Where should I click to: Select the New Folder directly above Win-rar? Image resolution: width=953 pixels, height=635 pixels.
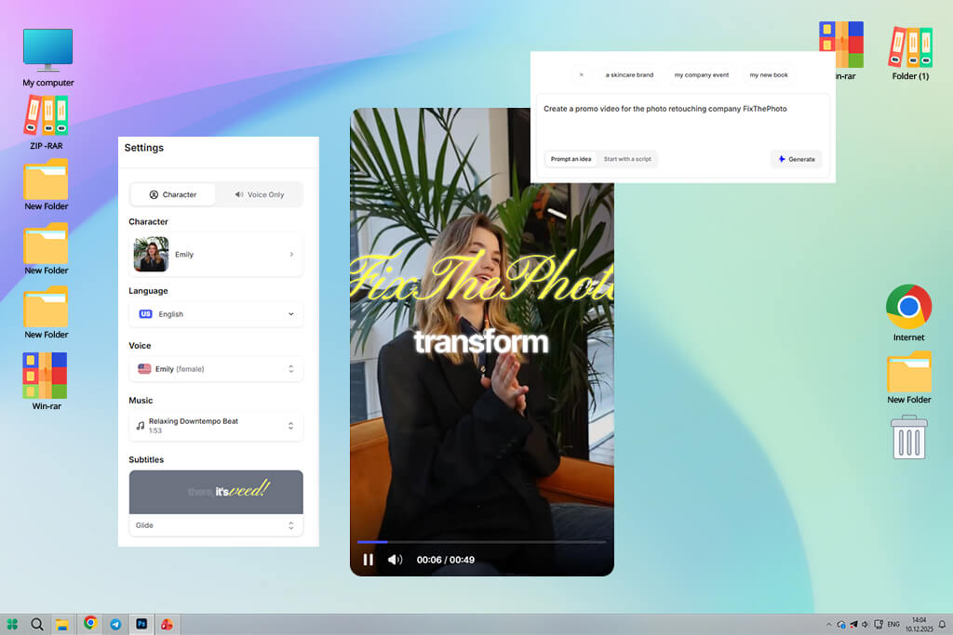tap(47, 314)
